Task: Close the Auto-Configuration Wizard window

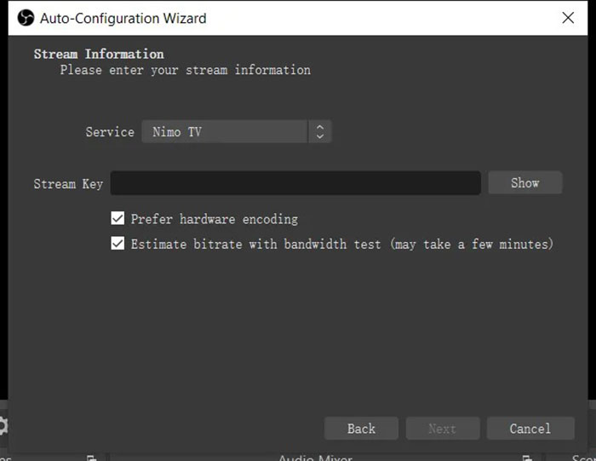Action: [x=568, y=17]
